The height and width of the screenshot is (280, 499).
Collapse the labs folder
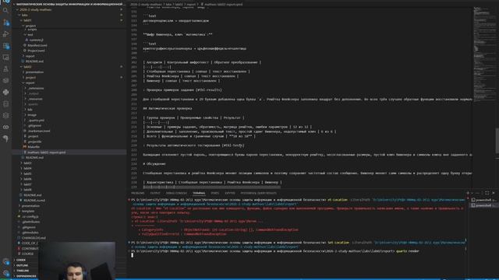pyautogui.click(x=24, y=15)
